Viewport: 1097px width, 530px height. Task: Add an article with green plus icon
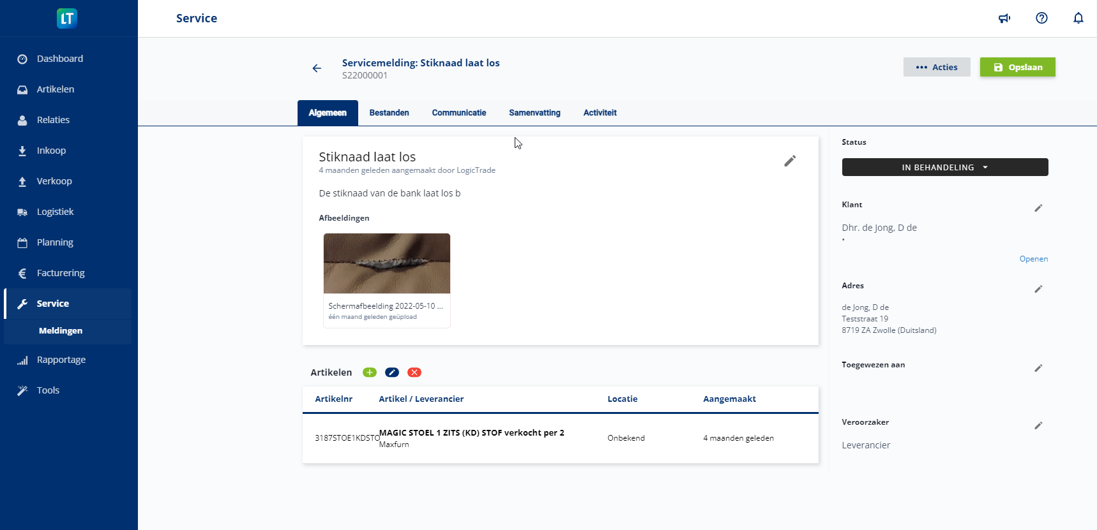370,372
